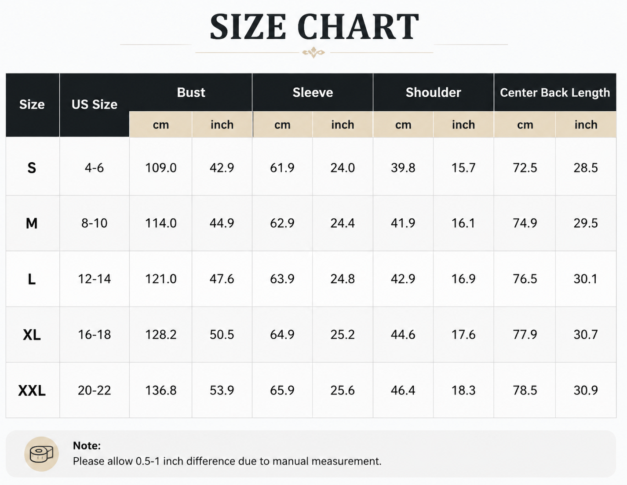The image size is (627, 485).
Task: Select the XL size row label
Action: coord(32,335)
